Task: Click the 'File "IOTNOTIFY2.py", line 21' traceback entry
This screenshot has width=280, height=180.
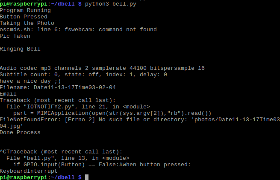Action: pyautogui.click(x=78, y=107)
